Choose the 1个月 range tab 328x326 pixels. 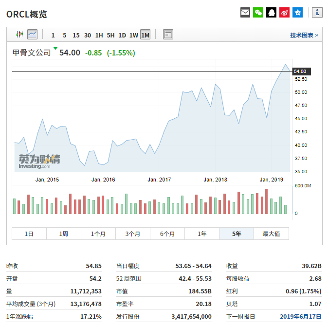[98, 234]
